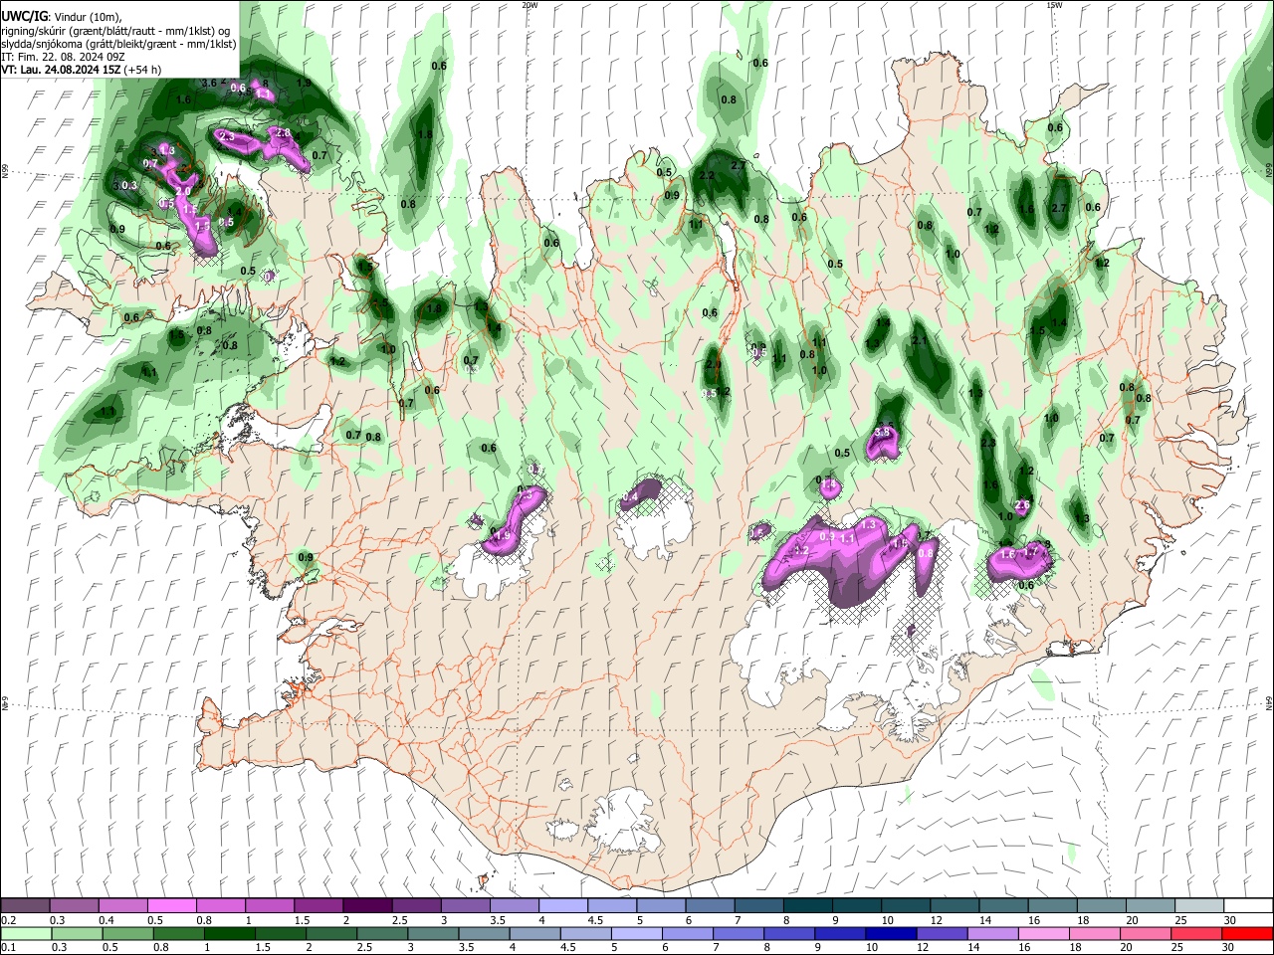Pick the light pink rain swatch between 16 and 18

[1044, 934]
